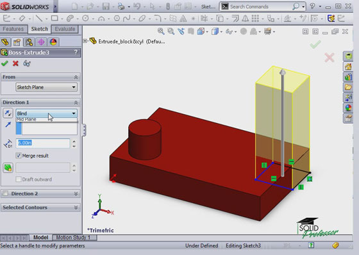Open the Blind end condition dropdown

(46, 113)
